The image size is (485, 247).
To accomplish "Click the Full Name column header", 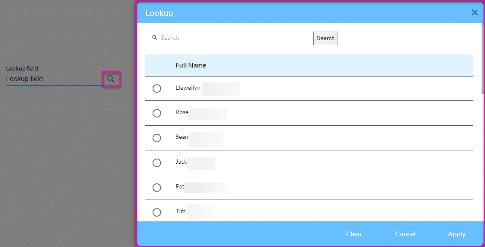I will tap(191, 65).
